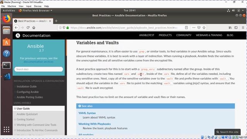Open the VirtualBox File menu
The width and height of the screenshot is (247, 139).
pyautogui.click(x=3, y=6)
